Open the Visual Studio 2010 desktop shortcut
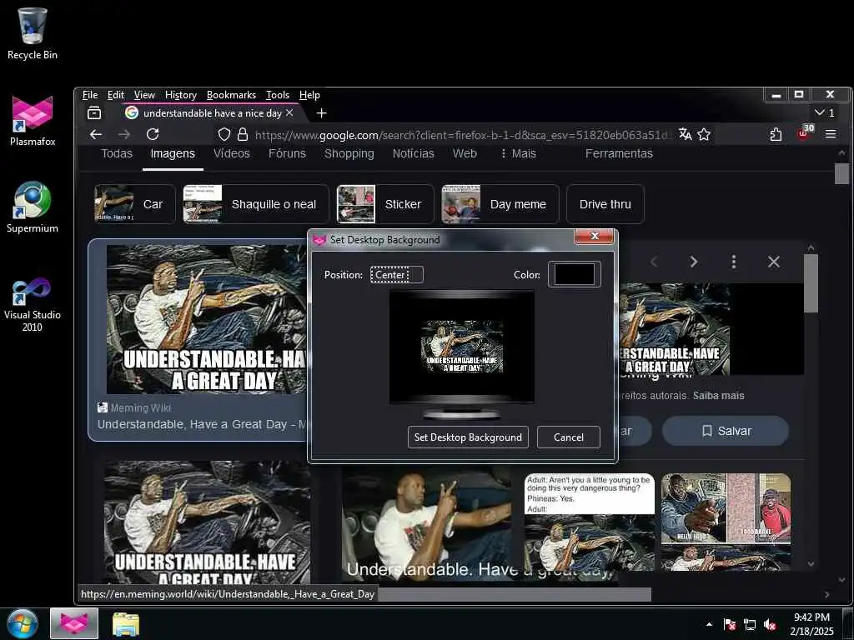This screenshot has height=640, width=854. [x=33, y=303]
